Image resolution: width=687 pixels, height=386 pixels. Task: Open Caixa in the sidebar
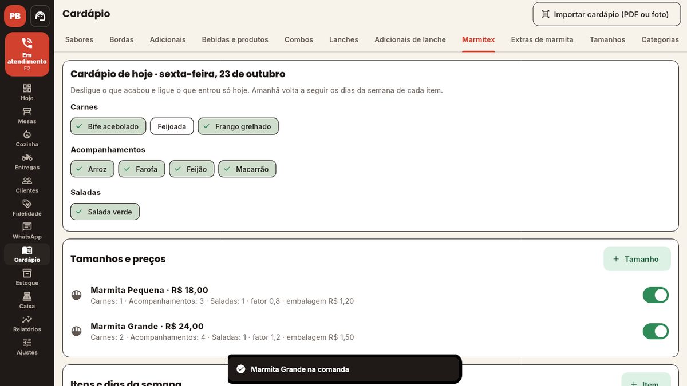point(27,300)
